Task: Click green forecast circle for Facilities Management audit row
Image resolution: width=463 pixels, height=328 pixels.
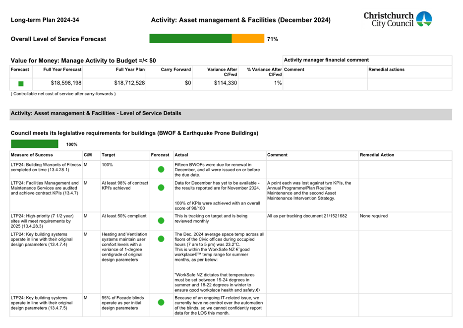Action: tap(161, 188)
